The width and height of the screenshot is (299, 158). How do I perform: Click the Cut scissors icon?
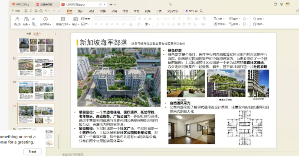(33, 19)
